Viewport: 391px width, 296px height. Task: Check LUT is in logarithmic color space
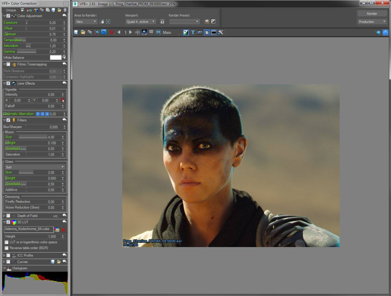coord(7,242)
